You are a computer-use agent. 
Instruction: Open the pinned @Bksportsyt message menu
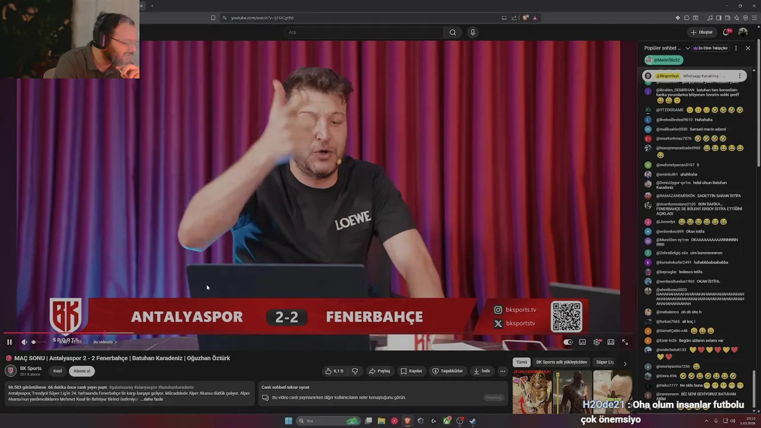pyautogui.click(x=740, y=76)
